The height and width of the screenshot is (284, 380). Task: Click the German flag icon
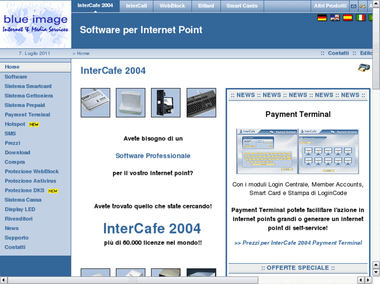[x=322, y=18]
